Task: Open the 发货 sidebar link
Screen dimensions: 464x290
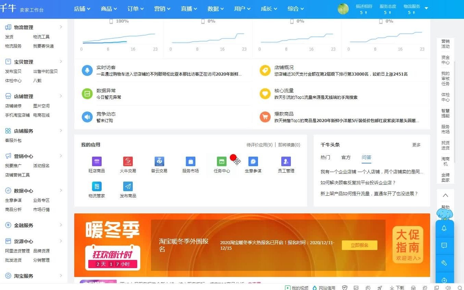Action: [x=9, y=37]
